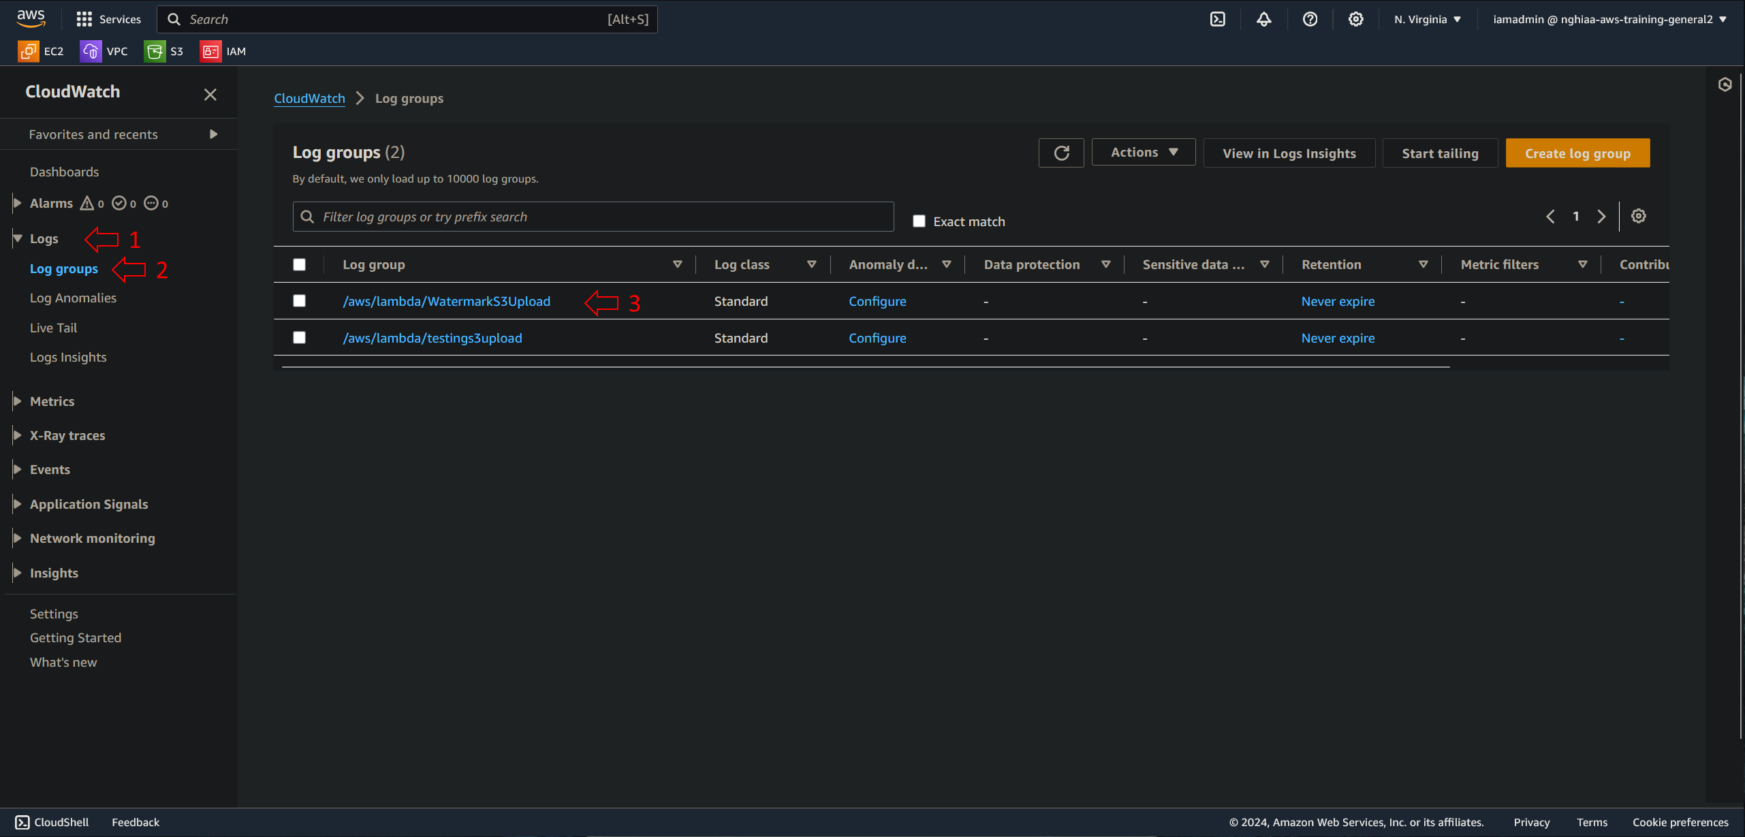
Task: Edit Never expire retention for testings3upload
Action: (1338, 338)
